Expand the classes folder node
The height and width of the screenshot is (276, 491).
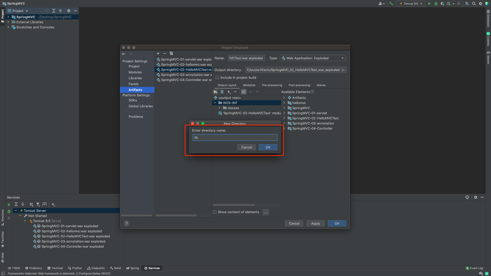click(219, 108)
